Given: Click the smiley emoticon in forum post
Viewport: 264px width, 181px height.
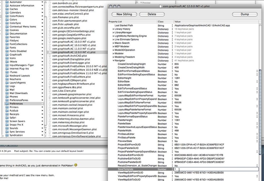Looking at the screenshot, I should coord(76,165).
